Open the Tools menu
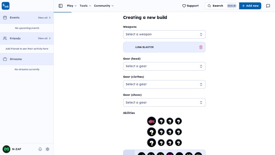 click(85, 6)
